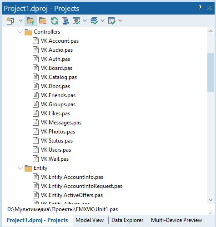Select VK.Board.pas file
This screenshot has width=216, height=227.
(56, 68)
